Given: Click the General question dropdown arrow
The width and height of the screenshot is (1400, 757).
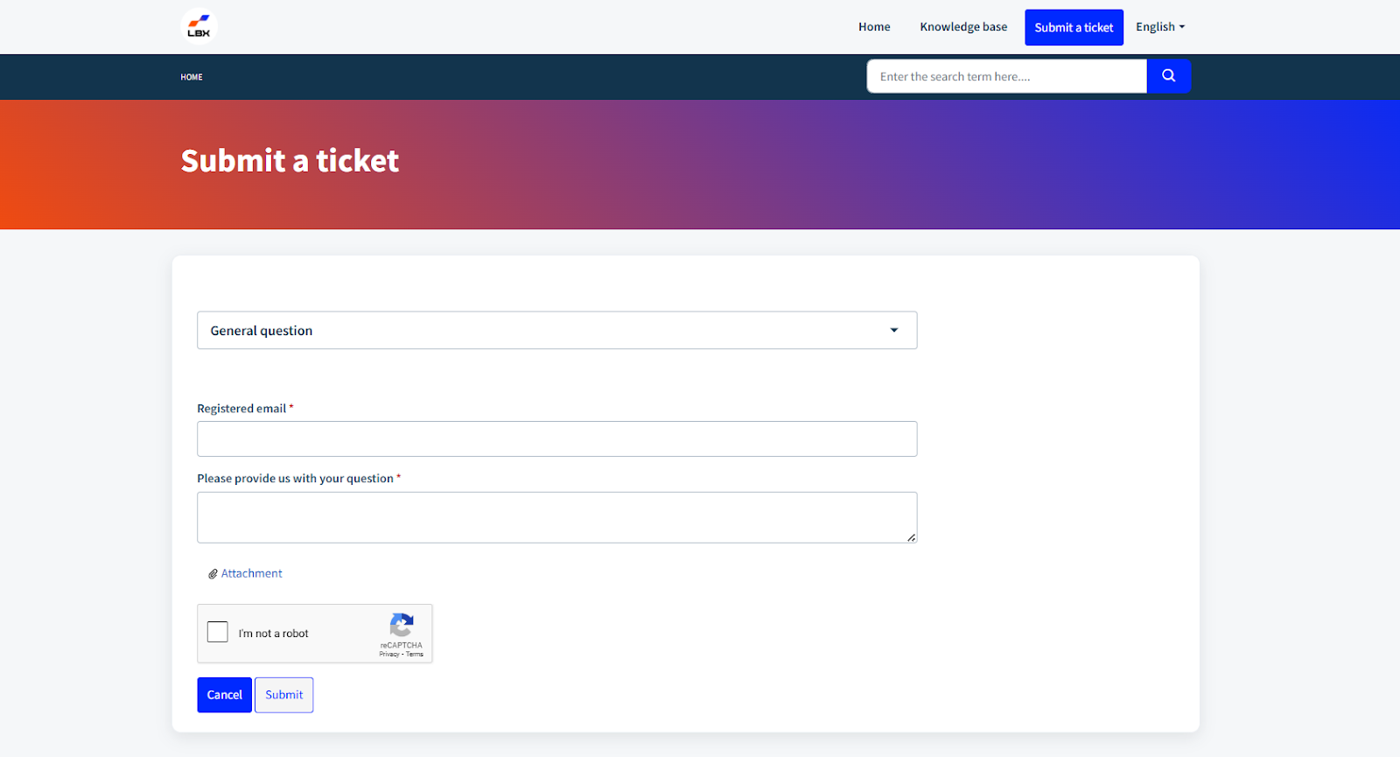Looking at the screenshot, I should (x=894, y=330).
